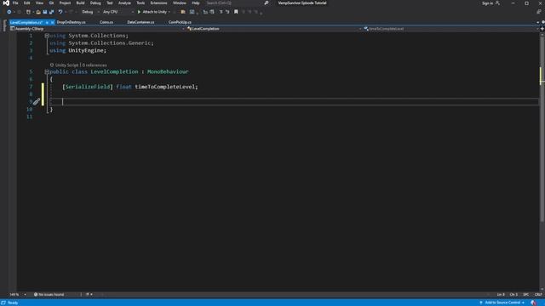Click the vertical scrollbar of the editor
Image resolution: width=545 pixels, height=306 pixels.
(542, 128)
